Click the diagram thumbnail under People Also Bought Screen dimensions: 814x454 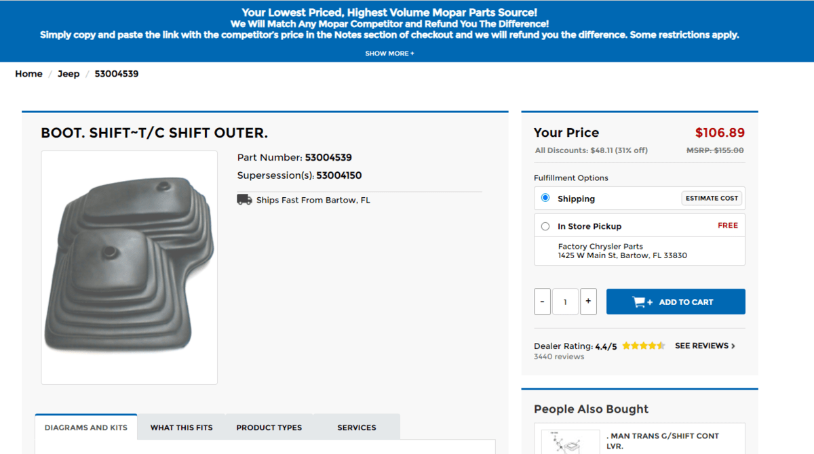point(570,442)
